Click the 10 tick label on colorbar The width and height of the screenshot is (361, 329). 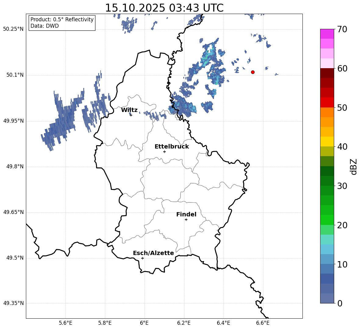pos(342,264)
